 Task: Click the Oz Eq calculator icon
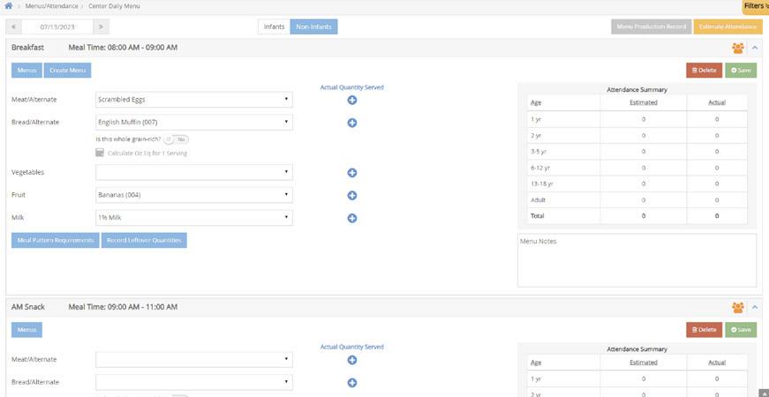pos(100,153)
